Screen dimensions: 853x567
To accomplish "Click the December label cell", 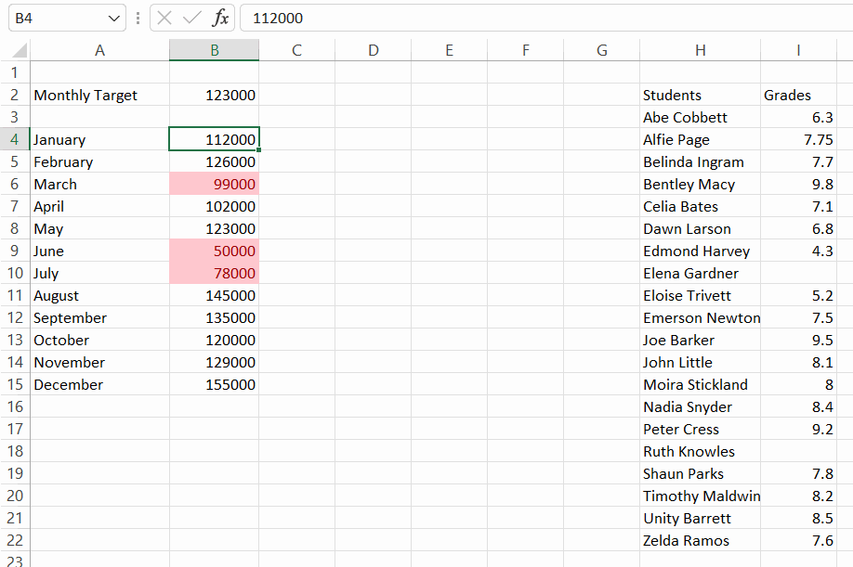I will pyautogui.click(x=100, y=384).
